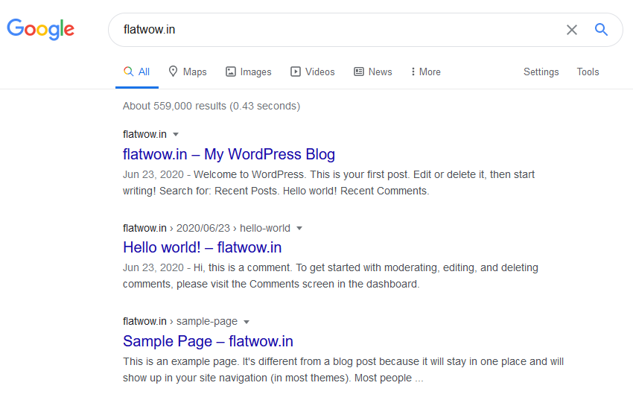Clear the search box with X icon
633x403 pixels.
[x=571, y=30]
